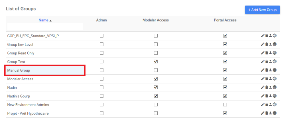Click the Add New Group button
285x118 pixels.
(x=262, y=10)
